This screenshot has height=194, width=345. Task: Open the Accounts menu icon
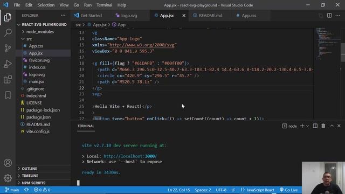pos(8,163)
